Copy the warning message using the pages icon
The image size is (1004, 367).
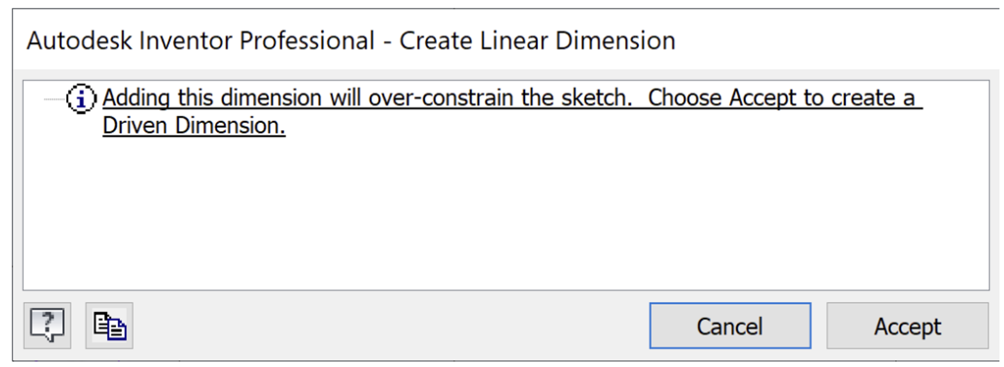click(109, 325)
